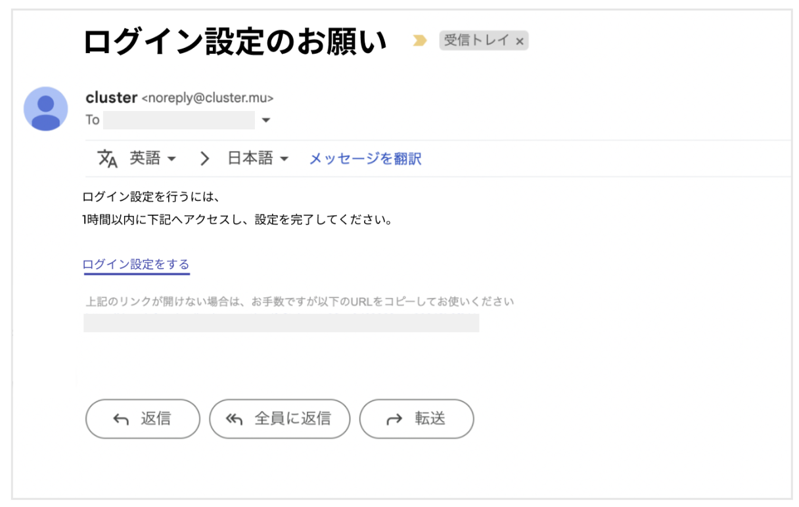This screenshot has width=799, height=507.
Task: Click the yellow importance marker icon
Action: click(419, 41)
